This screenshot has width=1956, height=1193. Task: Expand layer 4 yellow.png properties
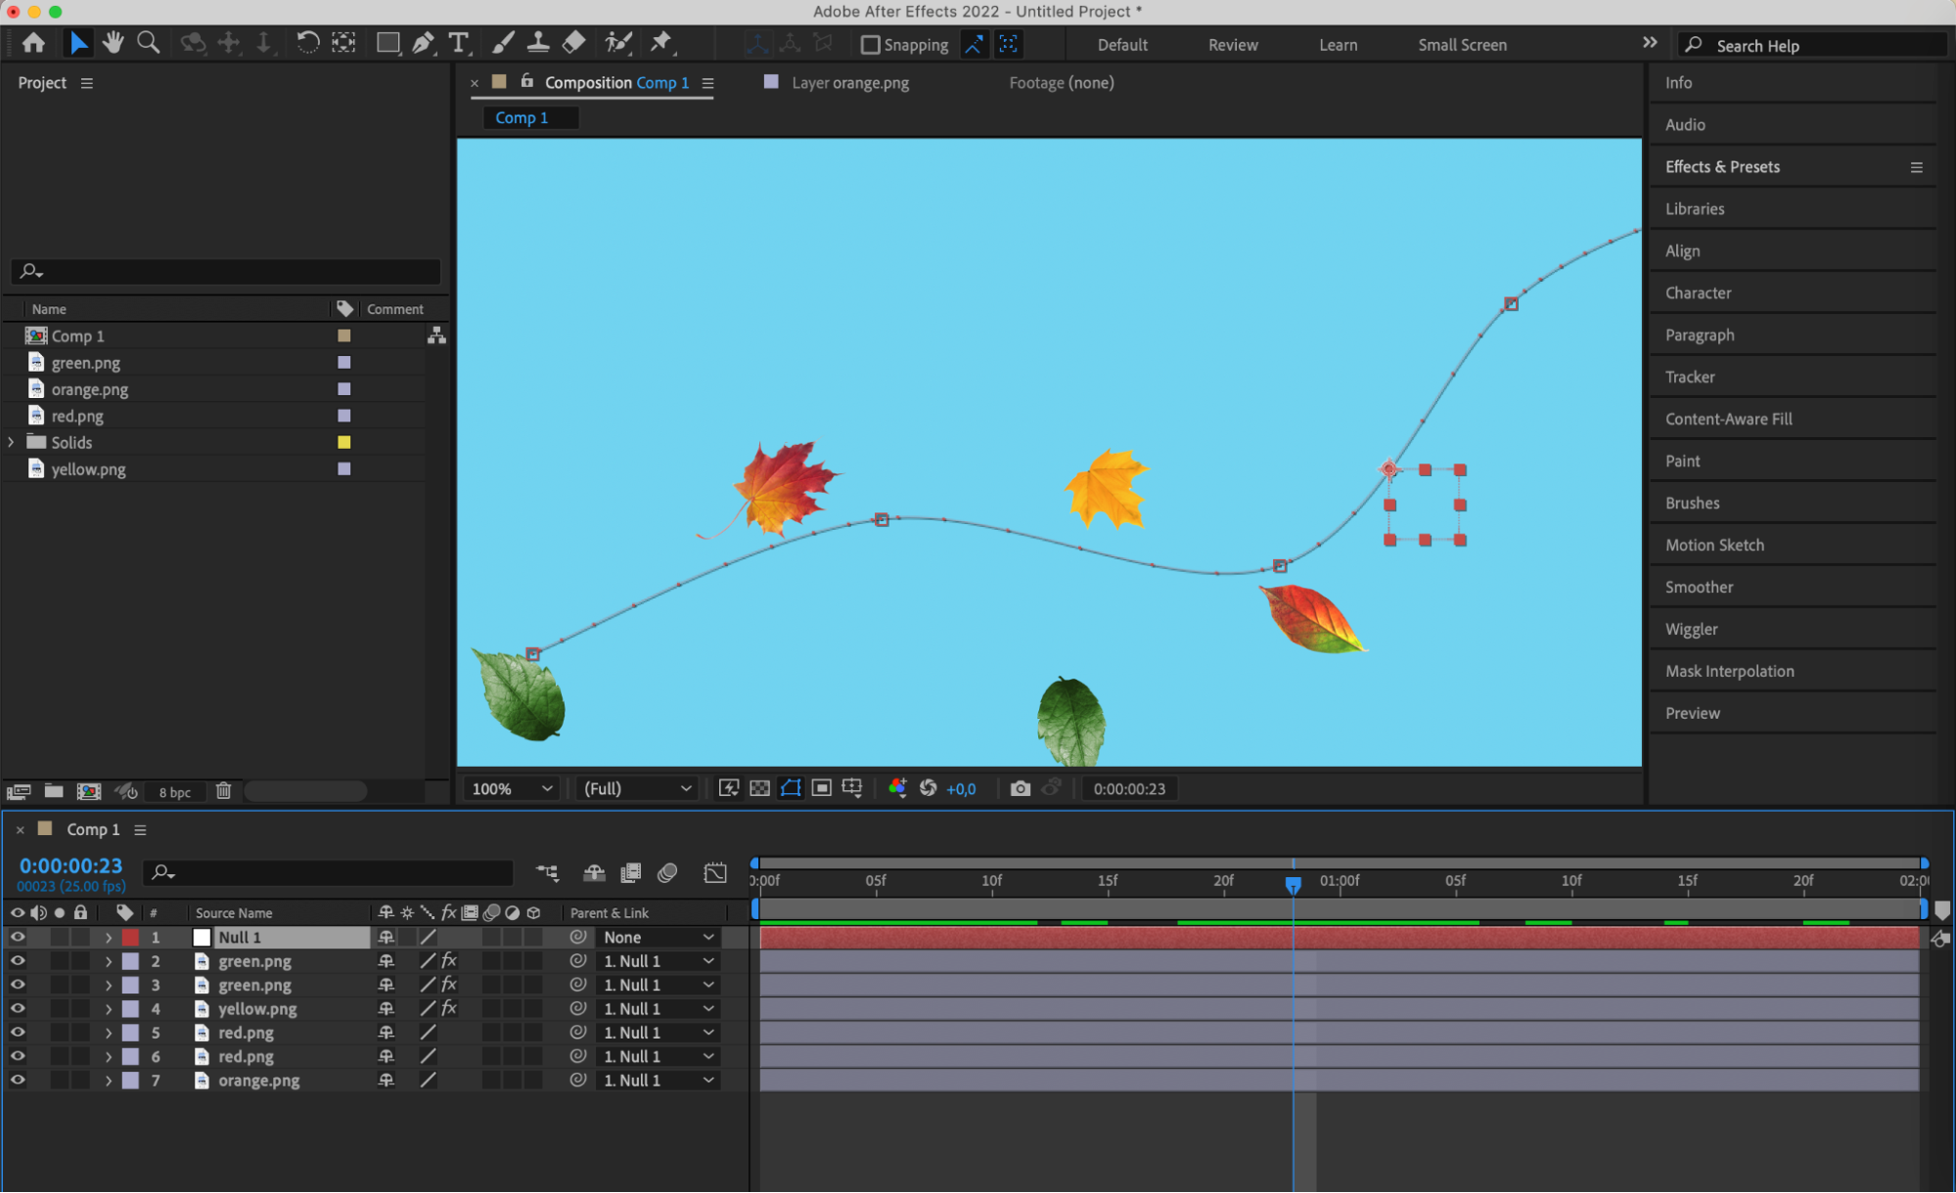(109, 1008)
